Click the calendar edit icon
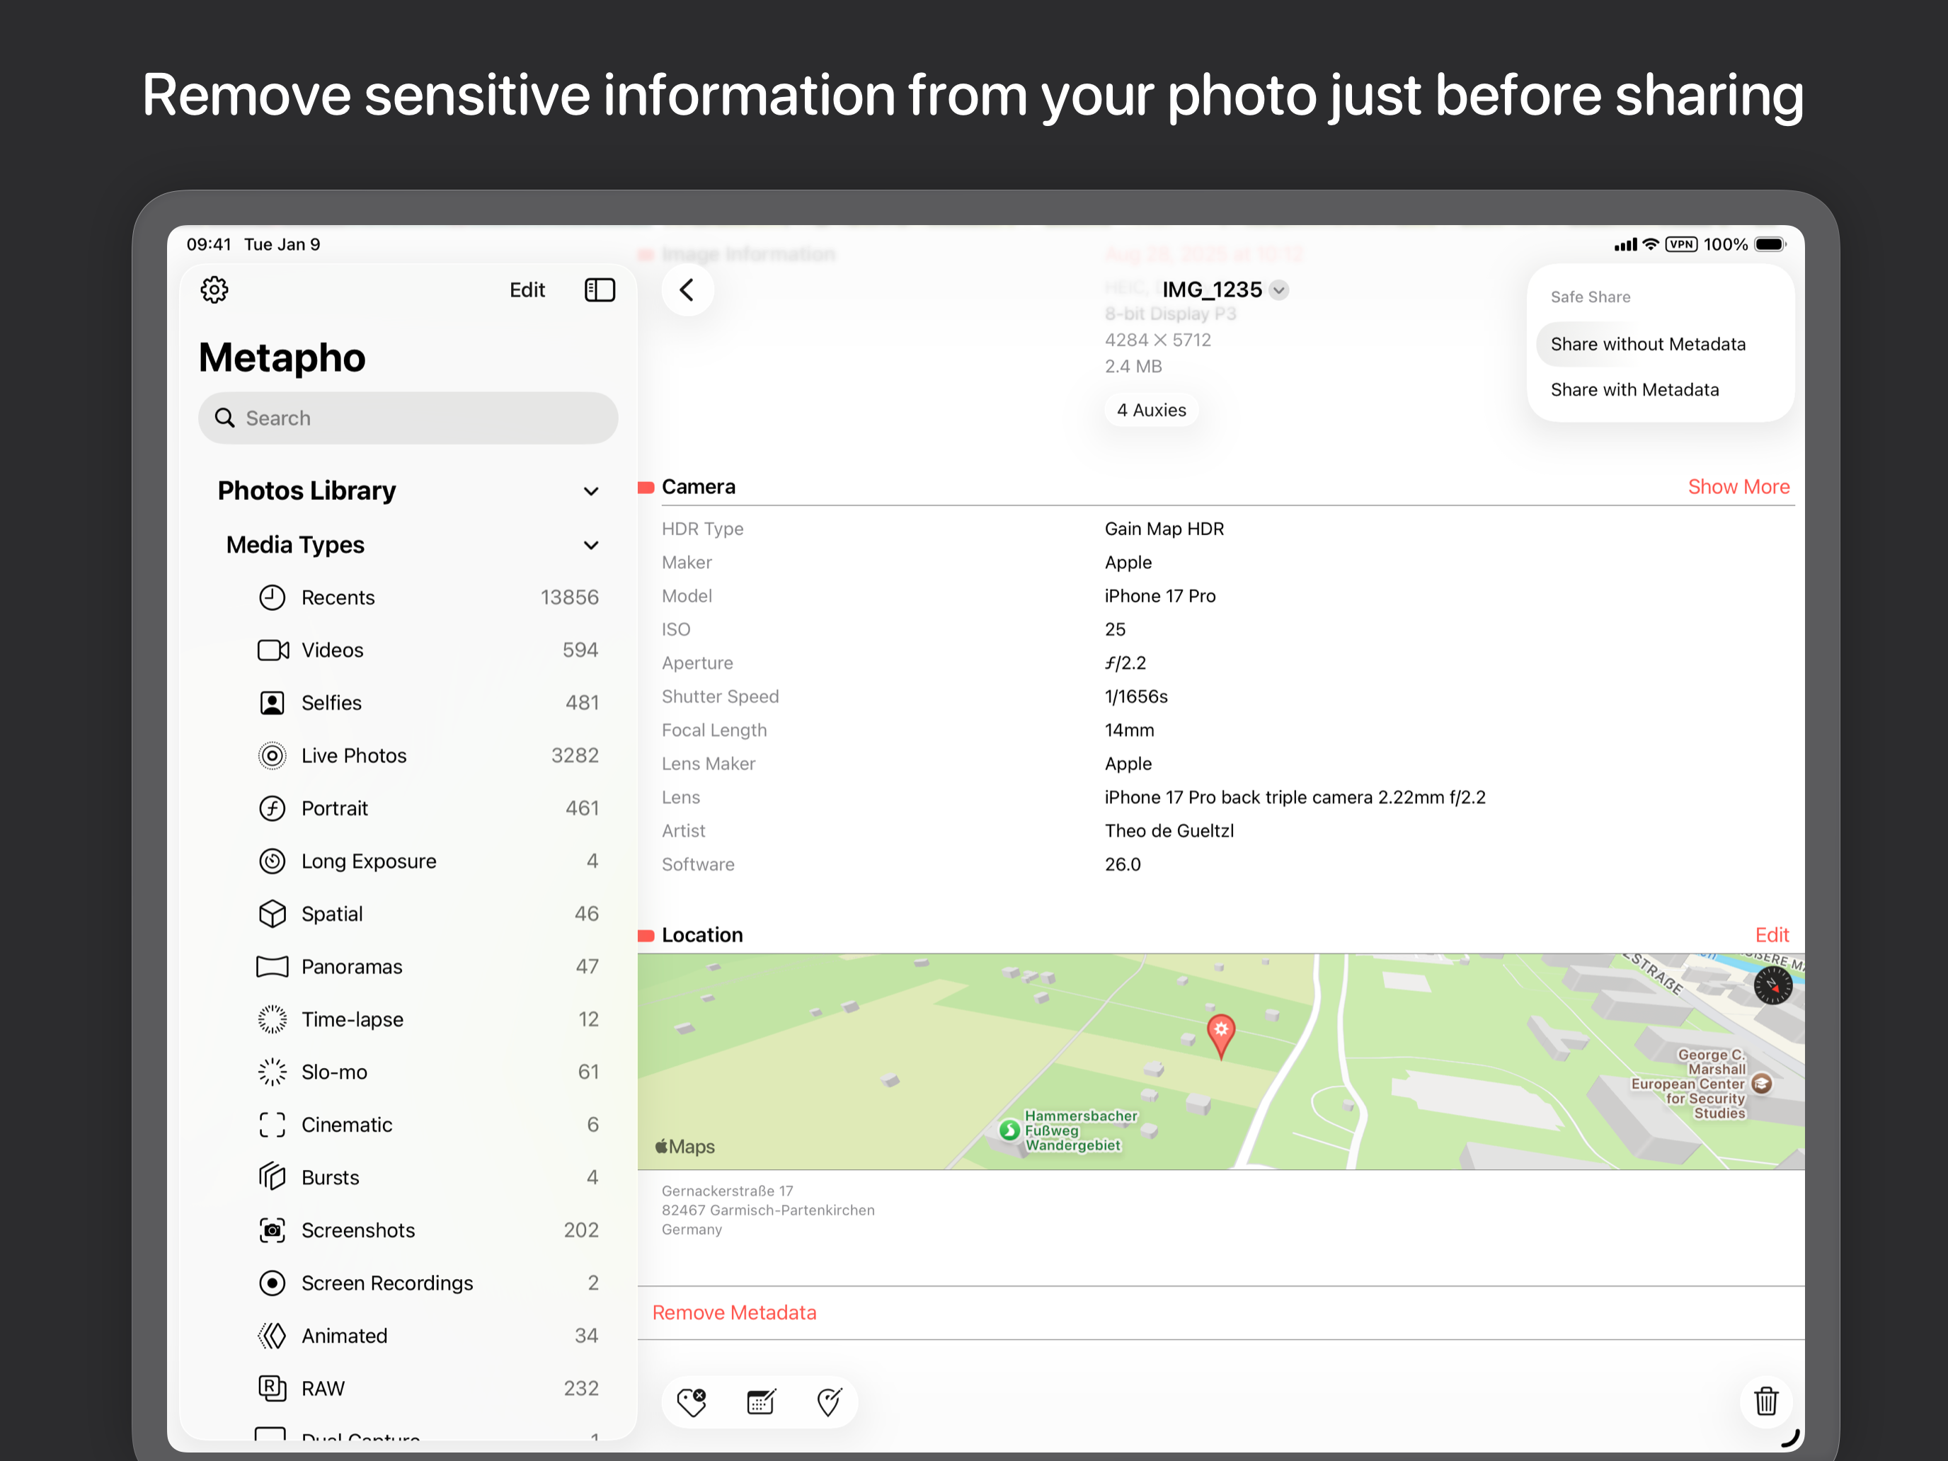This screenshot has height=1461, width=1948. click(761, 1401)
